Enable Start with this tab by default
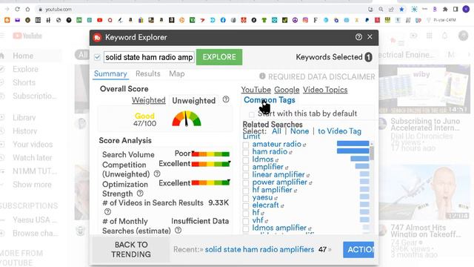 pos(252,114)
